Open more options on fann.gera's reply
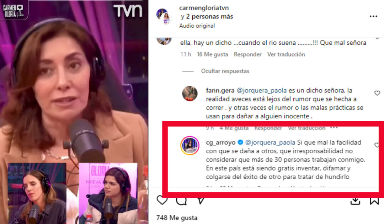Viewport: 384px width, 224px height. 334,128
